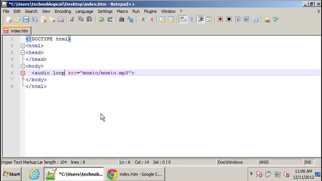
Task: Click the 'length : 104' status text
Action: pos(56,162)
